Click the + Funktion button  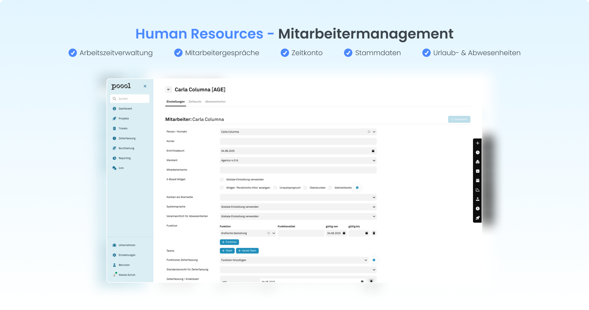click(229, 242)
